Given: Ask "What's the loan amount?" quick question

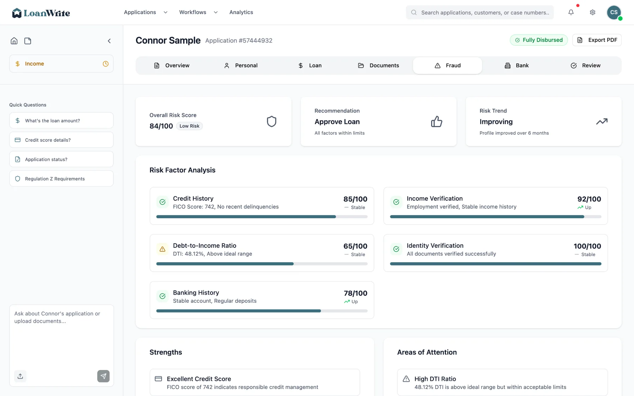Looking at the screenshot, I should tap(61, 120).
